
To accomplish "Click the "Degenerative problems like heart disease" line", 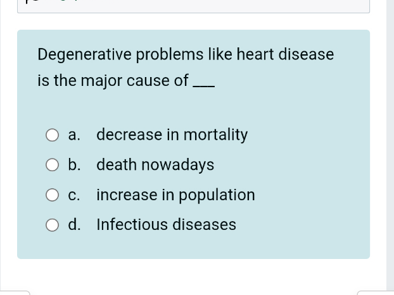I will click(x=186, y=54).
